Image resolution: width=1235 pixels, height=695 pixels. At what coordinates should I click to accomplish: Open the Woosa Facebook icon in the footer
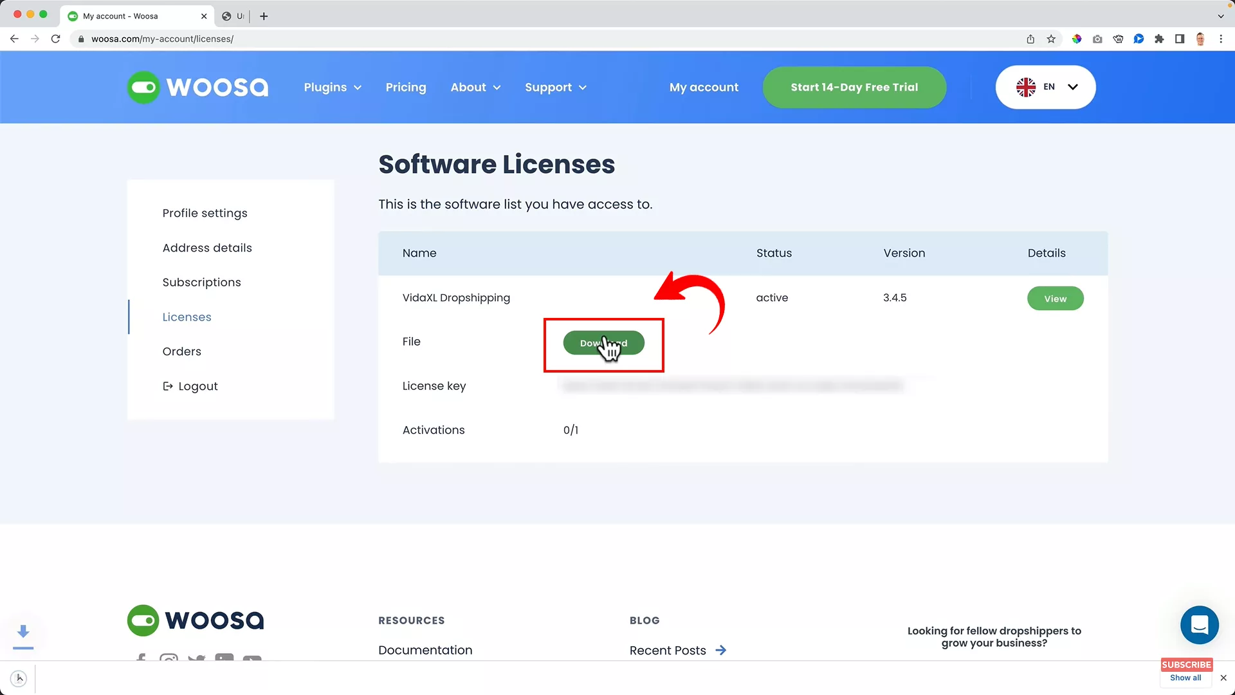[141, 660]
